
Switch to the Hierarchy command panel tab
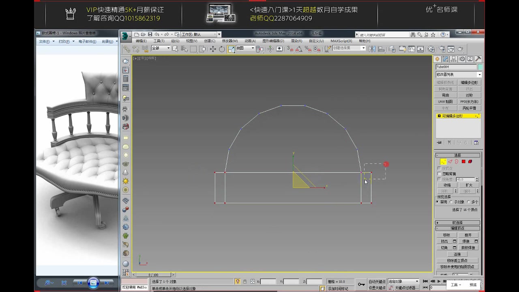(454, 59)
